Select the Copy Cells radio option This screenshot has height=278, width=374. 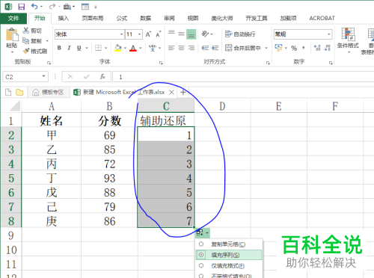[x=201, y=244]
